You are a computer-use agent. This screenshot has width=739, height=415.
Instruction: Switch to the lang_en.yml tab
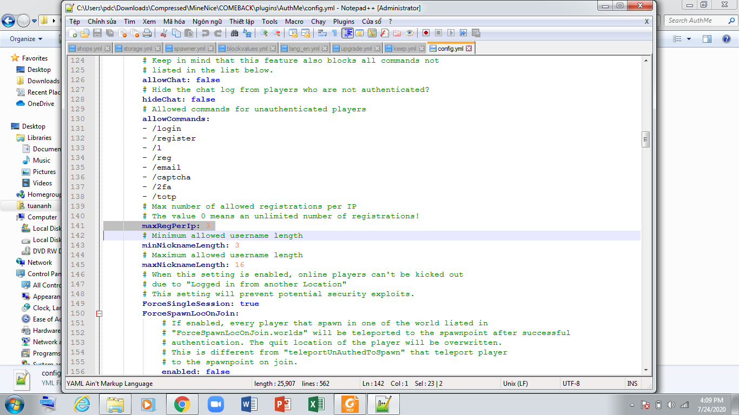click(x=302, y=49)
